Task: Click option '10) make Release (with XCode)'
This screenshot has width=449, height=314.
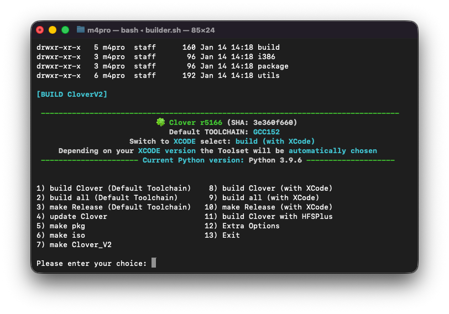Action: (x=268, y=207)
